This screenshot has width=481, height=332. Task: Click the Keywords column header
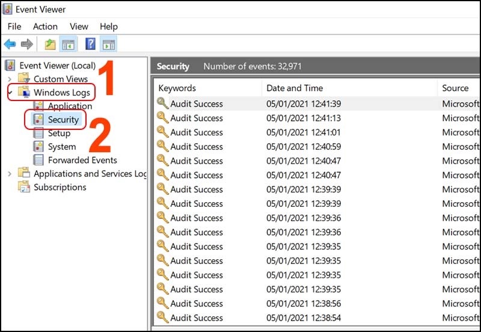coord(177,88)
